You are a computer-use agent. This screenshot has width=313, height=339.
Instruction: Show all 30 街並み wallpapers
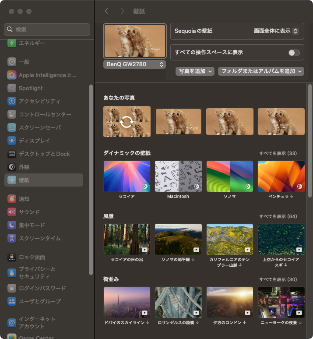click(x=278, y=279)
